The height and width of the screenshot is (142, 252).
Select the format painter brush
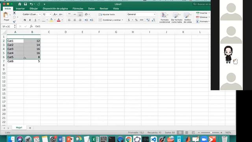[14, 21]
